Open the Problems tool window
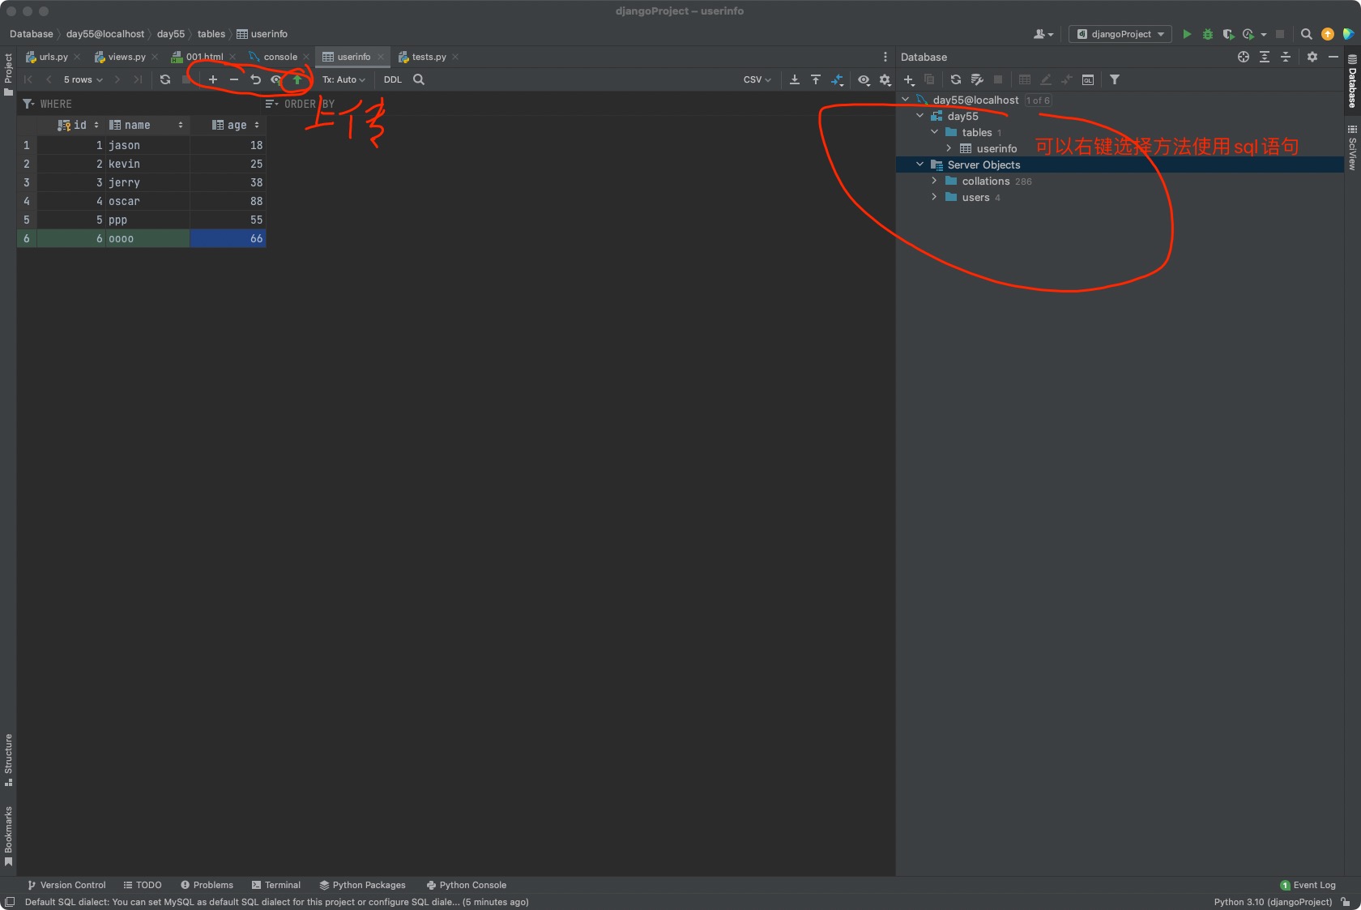1361x910 pixels. (x=207, y=885)
